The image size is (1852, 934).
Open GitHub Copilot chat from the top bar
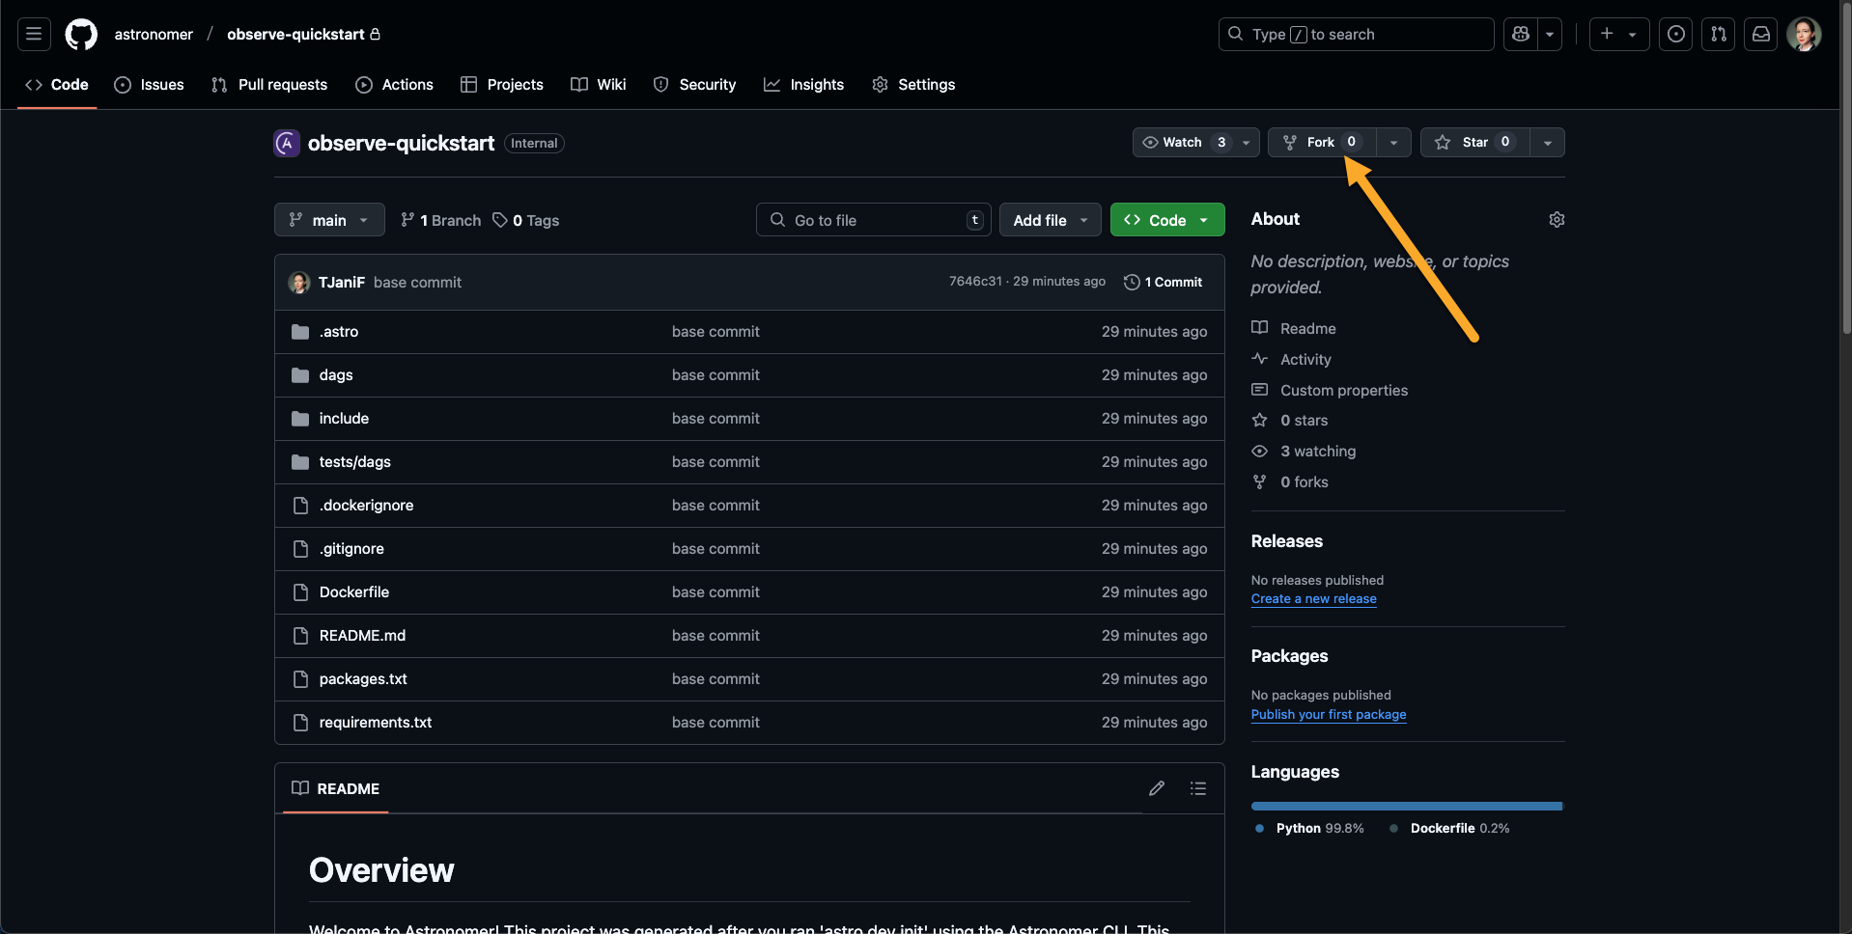(1520, 34)
